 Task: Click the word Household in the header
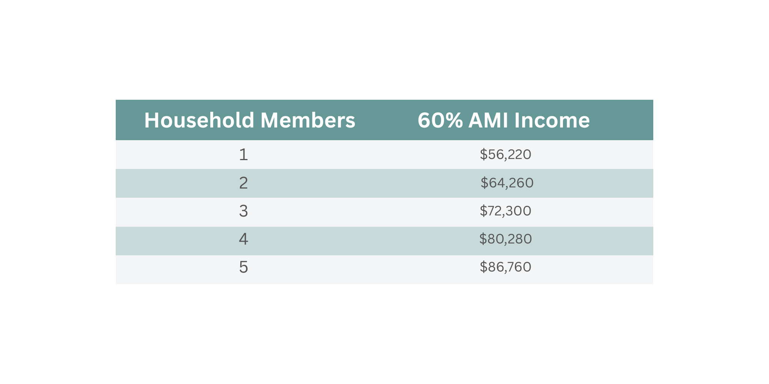[199, 120]
